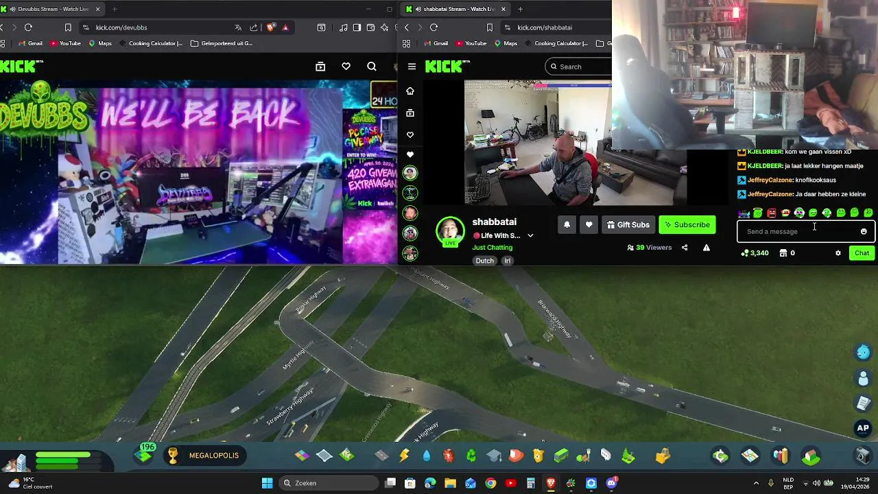Image resolution: width=878 pixels, height=494 pixels.
Task: Select the Districts tool in game toolbar
Action: click(324, 456)
